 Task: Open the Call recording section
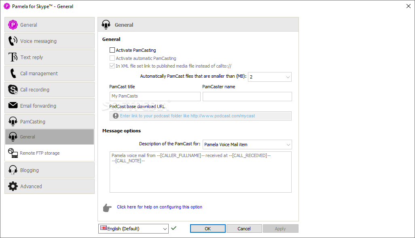pyautogui.click(x=49, y=89)
